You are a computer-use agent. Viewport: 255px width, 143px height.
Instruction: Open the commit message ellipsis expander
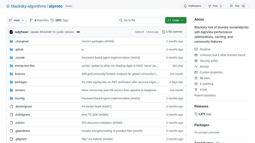[78, 32]
